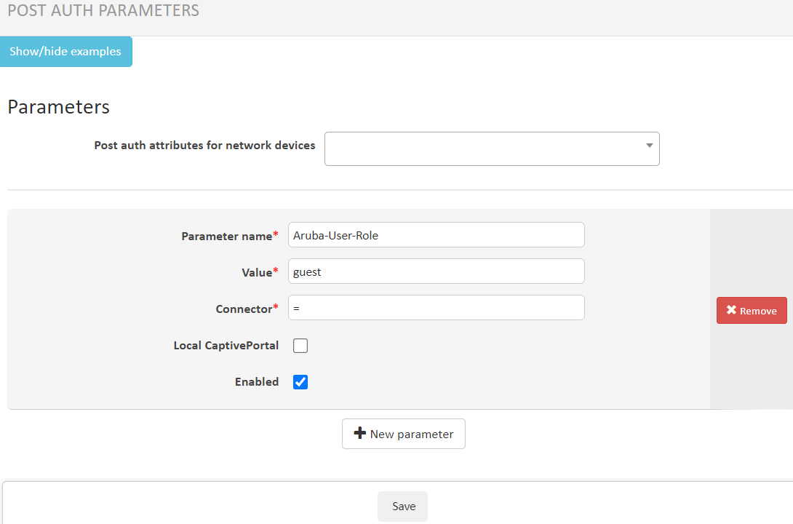Click the X icon on Remove button
793x524 pixels.
731,311
